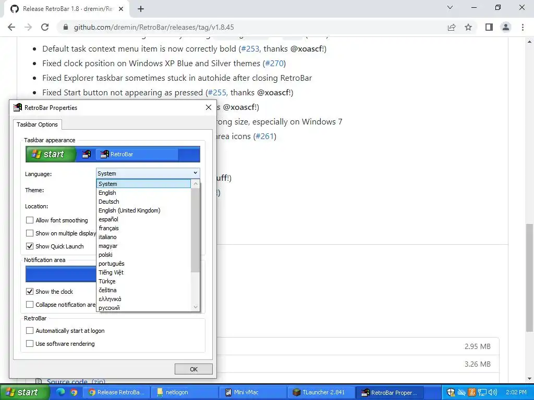
Task: Choose English in the language list
Action: pos(143,193)
